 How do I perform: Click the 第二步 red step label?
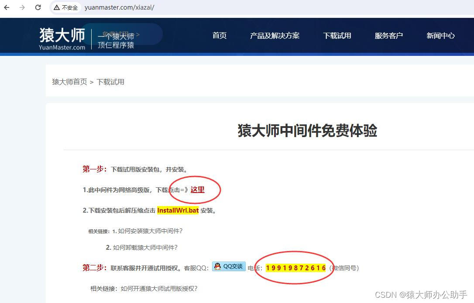[95, 268]
